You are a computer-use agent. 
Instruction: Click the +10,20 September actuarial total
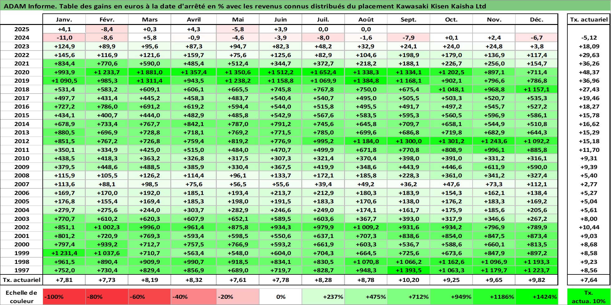click(x=409, y=280)
